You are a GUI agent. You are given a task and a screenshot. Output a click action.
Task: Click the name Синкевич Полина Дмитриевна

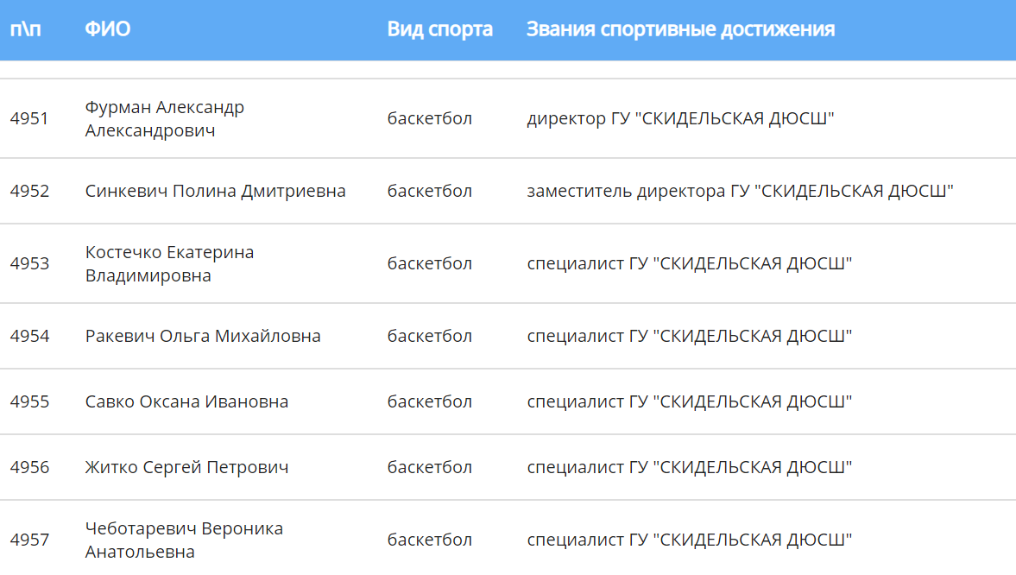coord(215,191)
